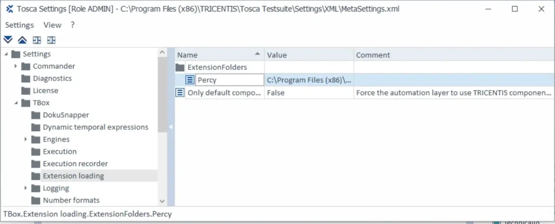Click the License folder icon

click(26, 90)
